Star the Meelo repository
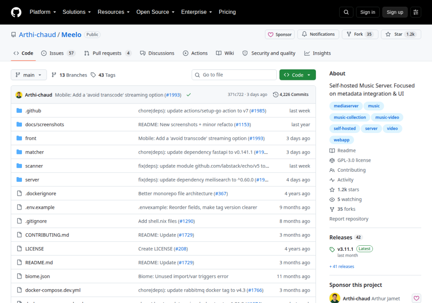 coord(401,35)
